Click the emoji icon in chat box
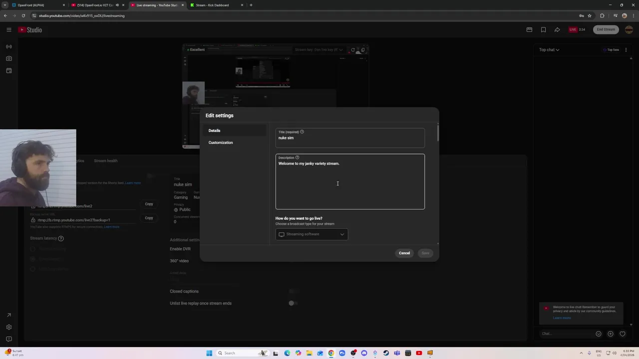 598,334
